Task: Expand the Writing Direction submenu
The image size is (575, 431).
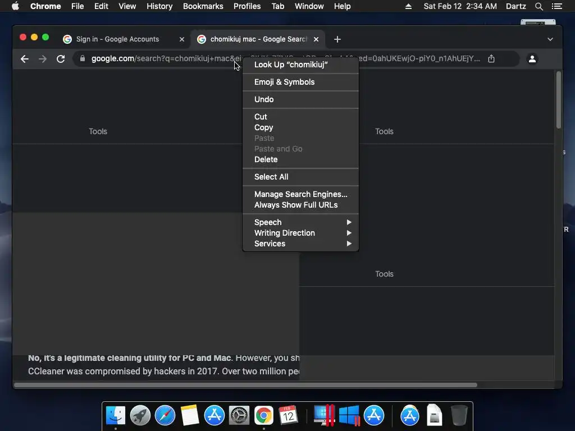Action: pyautogui.click(x=300, y=233)
